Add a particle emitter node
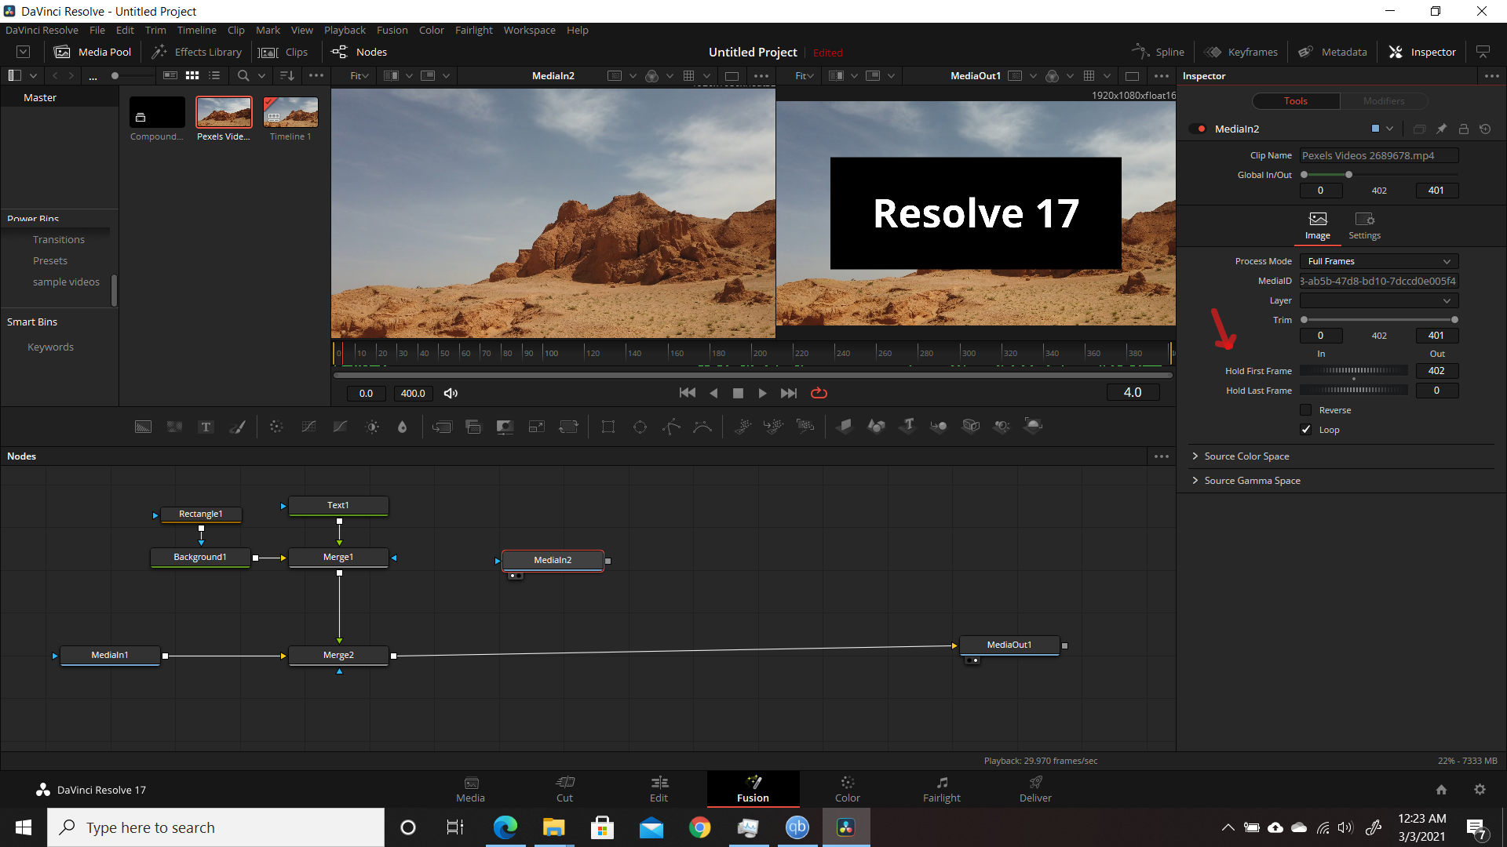The image size is (1507, 847). click(x=742, y=427)
